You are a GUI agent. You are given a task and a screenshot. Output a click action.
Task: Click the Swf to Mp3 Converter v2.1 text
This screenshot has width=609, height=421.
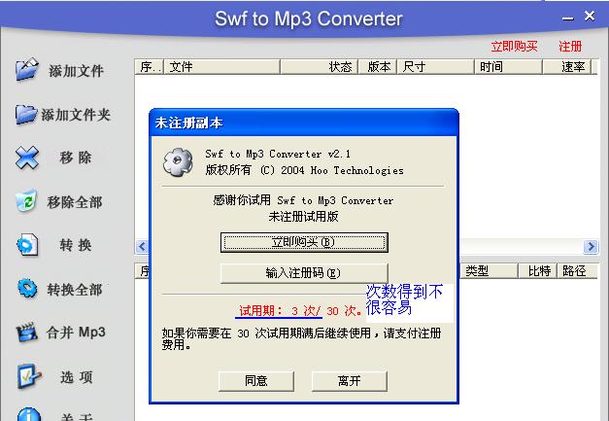pos(278,154)
